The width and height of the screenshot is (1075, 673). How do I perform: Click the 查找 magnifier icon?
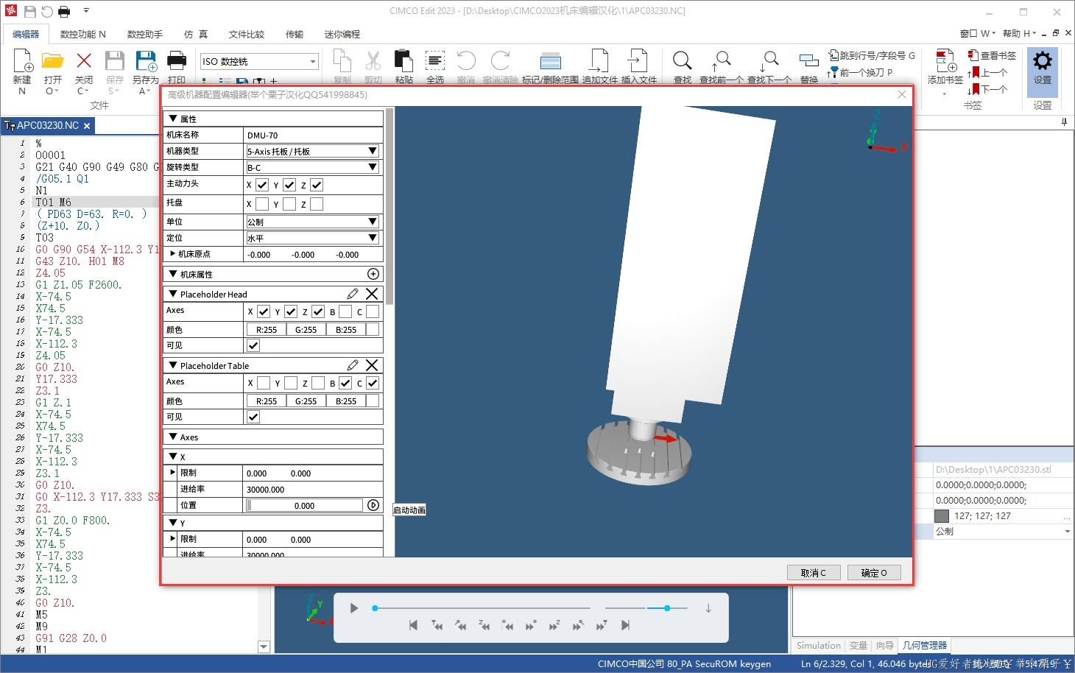[x=683, y=62]
